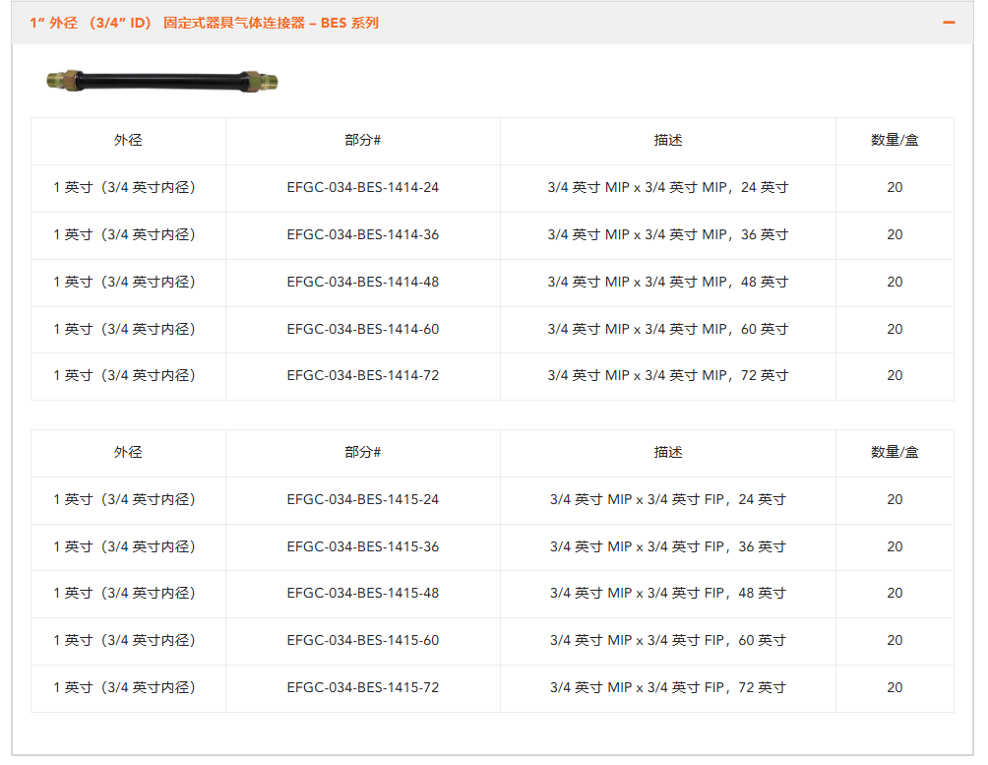Select part number EFGC-034-BES-1415-60
The height and width of the screenshot is (765, 988).
click(x=363, y=640)
